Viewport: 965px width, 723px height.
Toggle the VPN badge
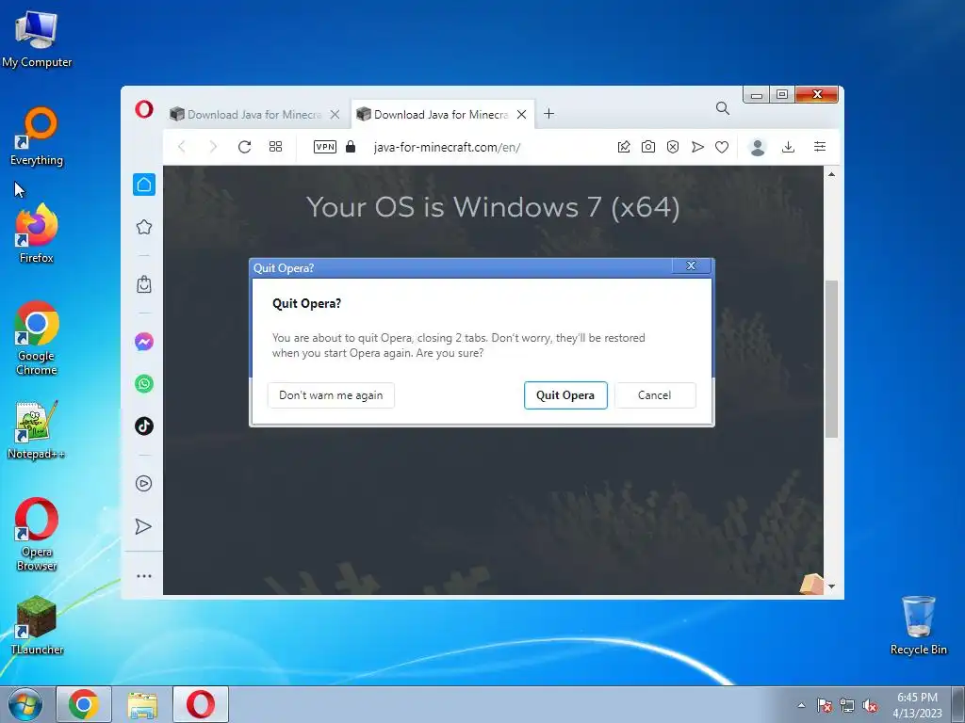pos(325,147)
